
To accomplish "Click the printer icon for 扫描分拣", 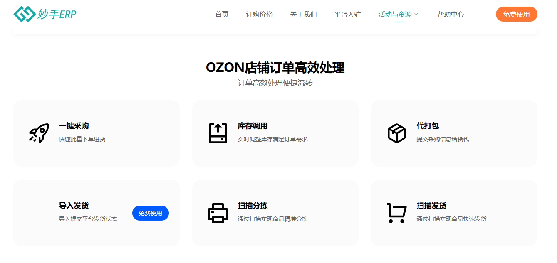I will [218, 213].
